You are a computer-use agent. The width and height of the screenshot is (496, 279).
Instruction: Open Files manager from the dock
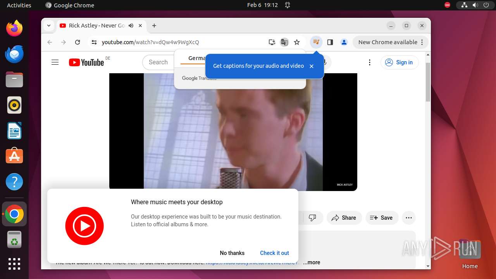[x=14, y=79]
